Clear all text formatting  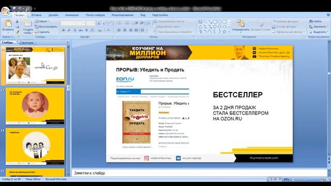tap(111, 23)
